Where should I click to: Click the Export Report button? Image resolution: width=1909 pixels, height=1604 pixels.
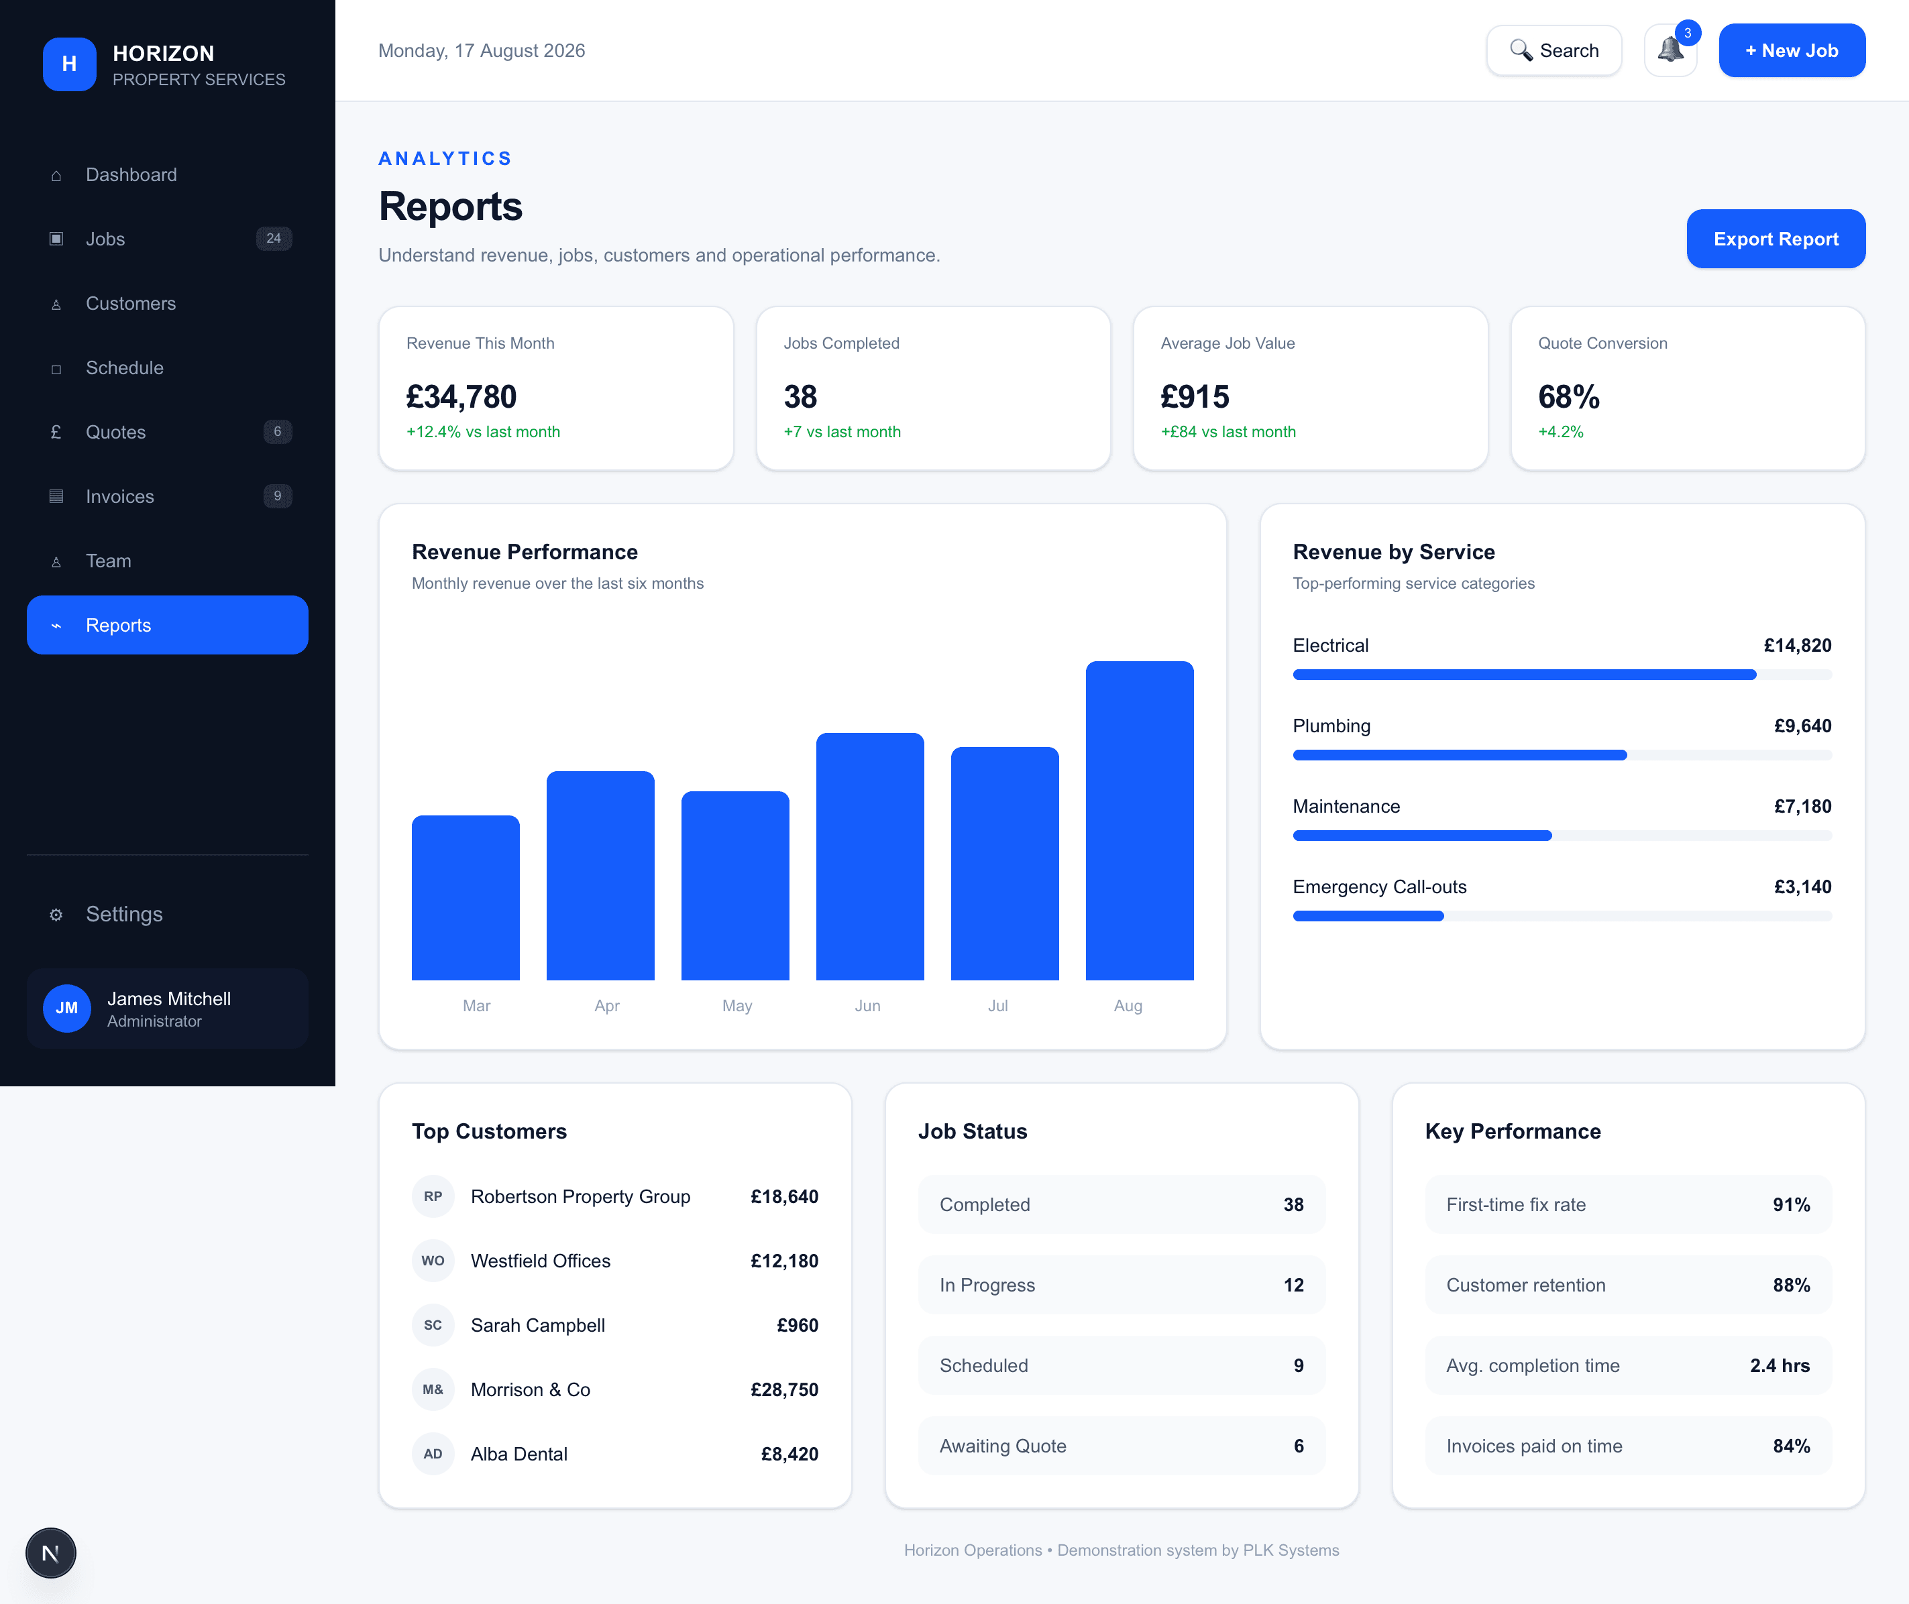[1776, 239]
